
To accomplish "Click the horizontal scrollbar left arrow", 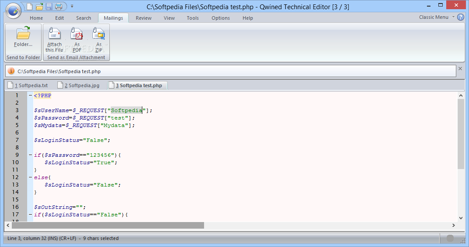I will click(x=8, y=225).
